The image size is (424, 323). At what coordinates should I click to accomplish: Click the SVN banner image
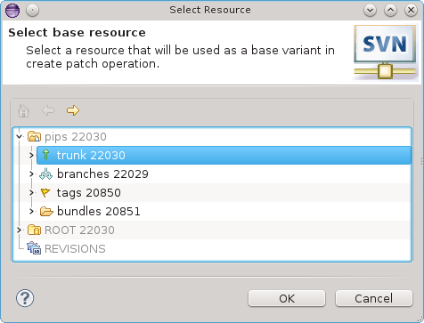click(x=385, y=52)
